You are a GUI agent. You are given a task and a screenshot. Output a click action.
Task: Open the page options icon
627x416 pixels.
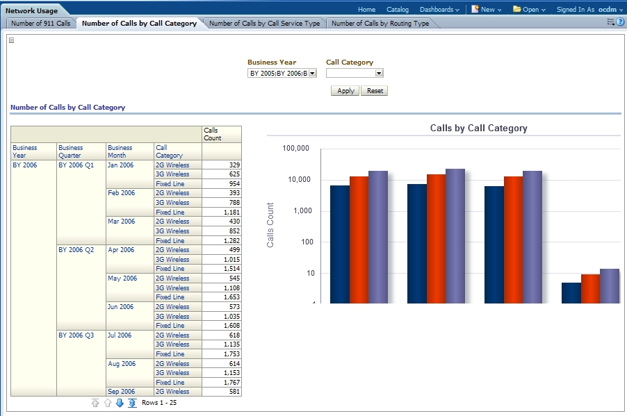click(611, 22)
